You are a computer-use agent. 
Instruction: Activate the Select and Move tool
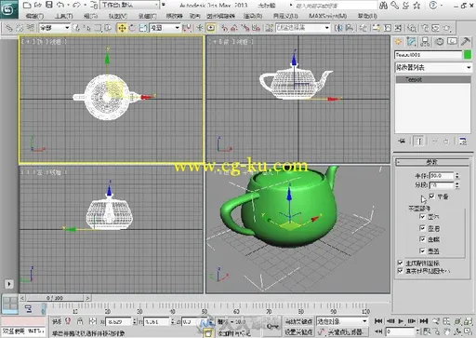(122, 28)
